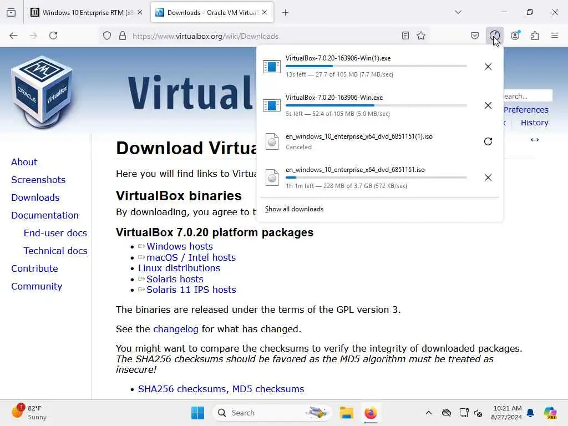568x426 pixels.
Task: Open SHA256 checksums link
Action: pyautogui.click(x=183, y=389)
